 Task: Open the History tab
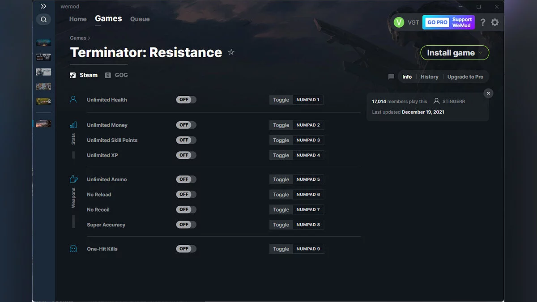coord(429,77)
